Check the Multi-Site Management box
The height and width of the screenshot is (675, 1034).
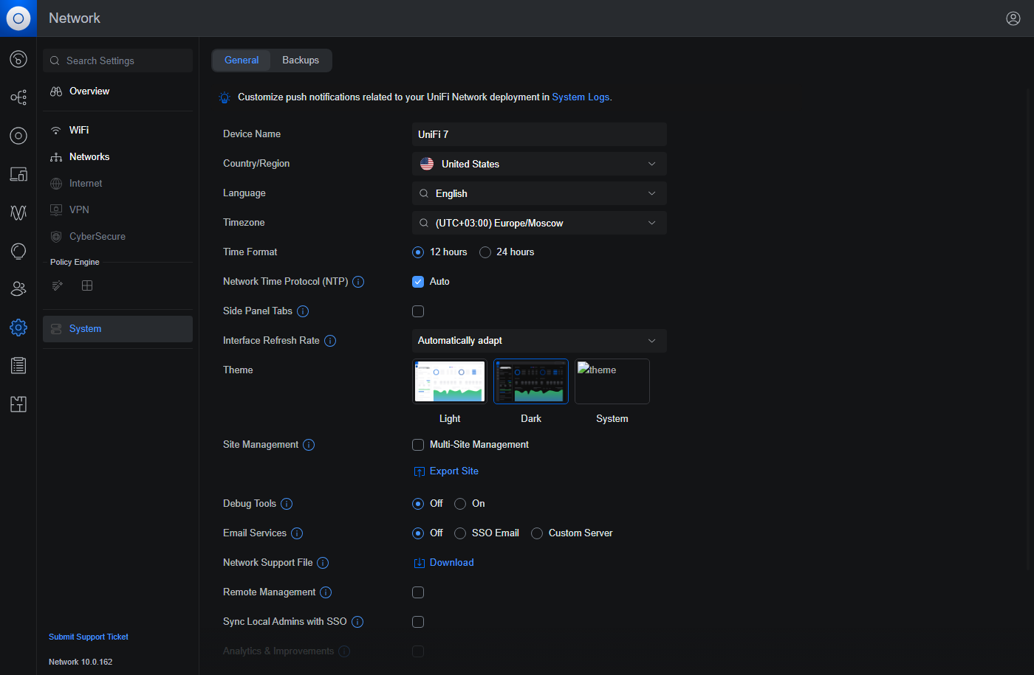pos(418,445)
